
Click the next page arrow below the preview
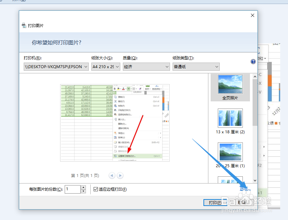point(120,175)
